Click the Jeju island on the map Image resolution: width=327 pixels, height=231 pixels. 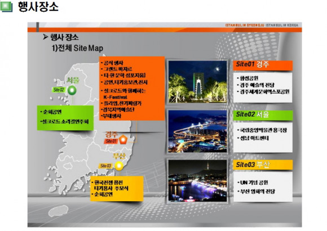click(x=59, y=211)
